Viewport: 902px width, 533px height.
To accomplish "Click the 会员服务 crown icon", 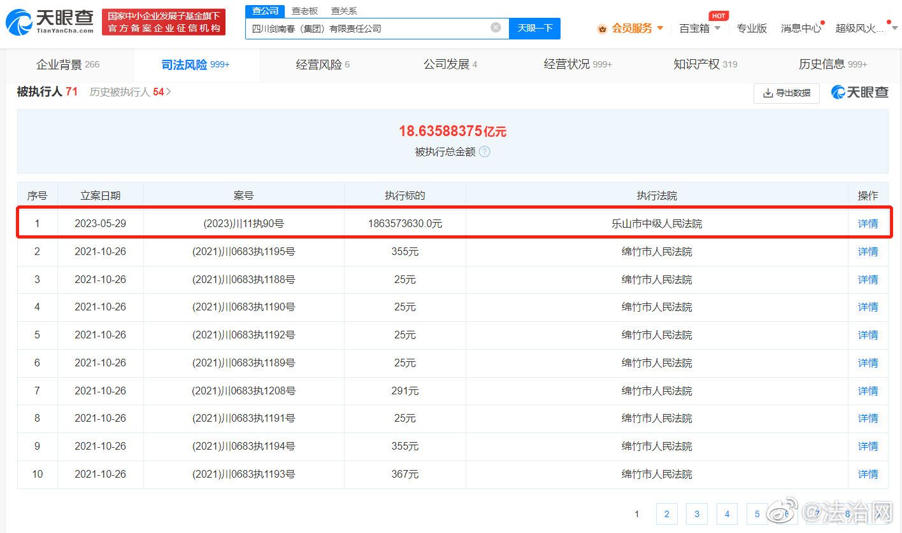I will point(602,29).
